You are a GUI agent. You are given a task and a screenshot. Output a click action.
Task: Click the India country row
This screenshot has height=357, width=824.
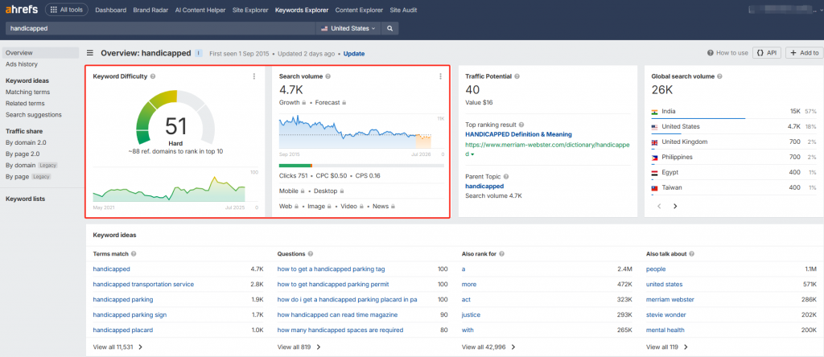pyautogui.click(x=734, y=111)
